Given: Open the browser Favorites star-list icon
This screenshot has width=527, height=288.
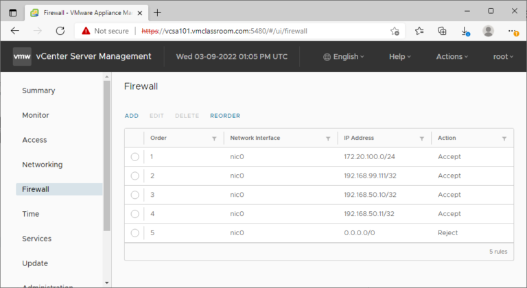Looking at the screenshot, I should click(419, 31).
